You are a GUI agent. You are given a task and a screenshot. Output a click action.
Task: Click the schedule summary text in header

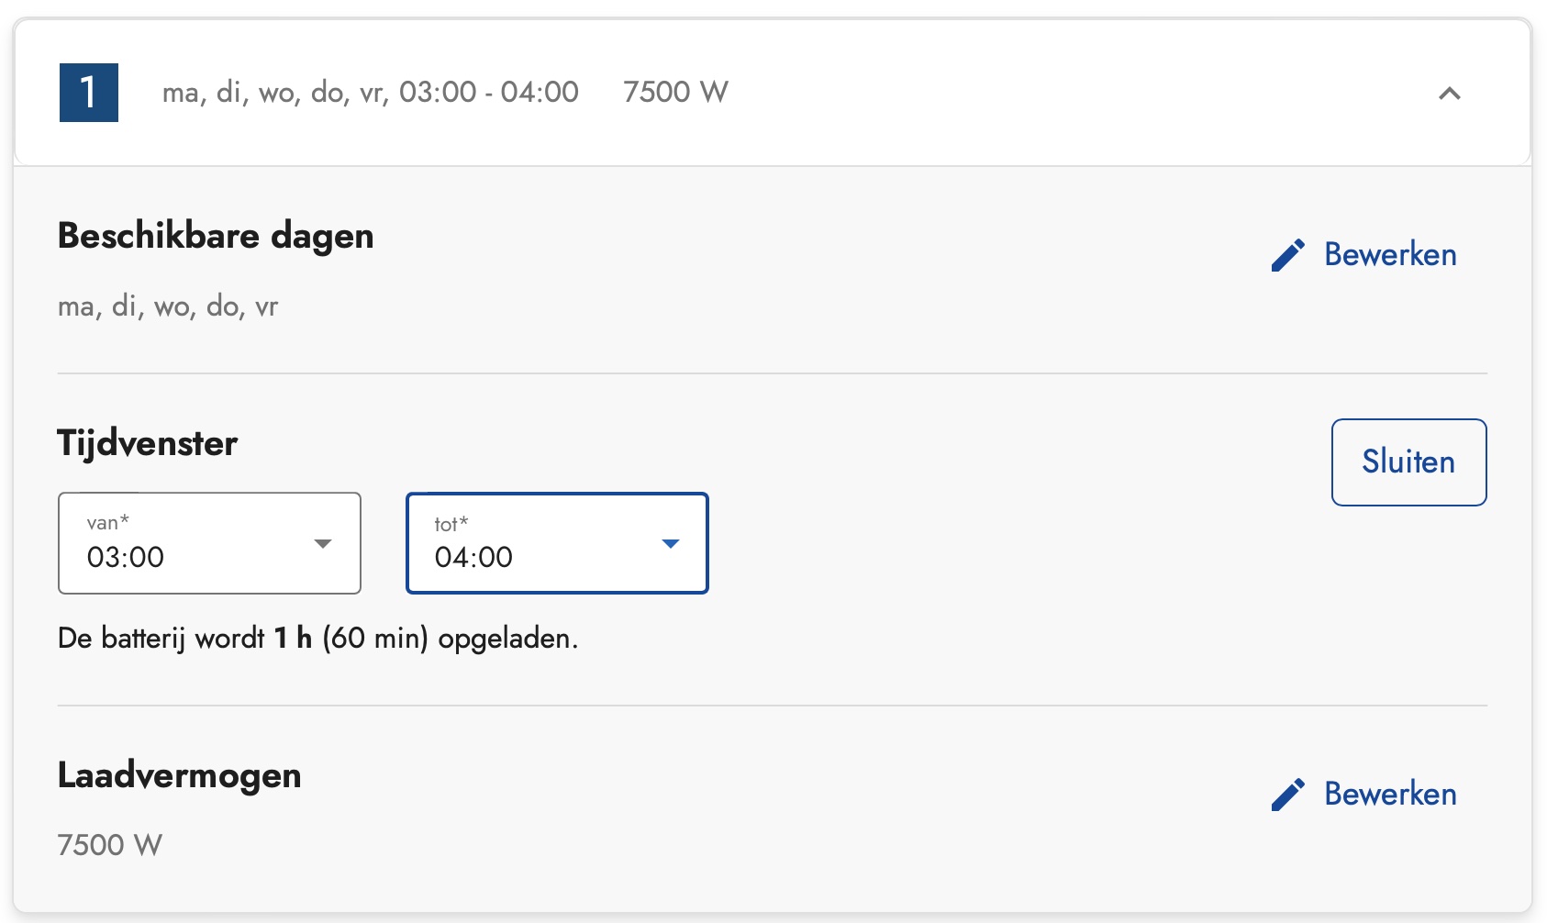(x=370, y=93)
